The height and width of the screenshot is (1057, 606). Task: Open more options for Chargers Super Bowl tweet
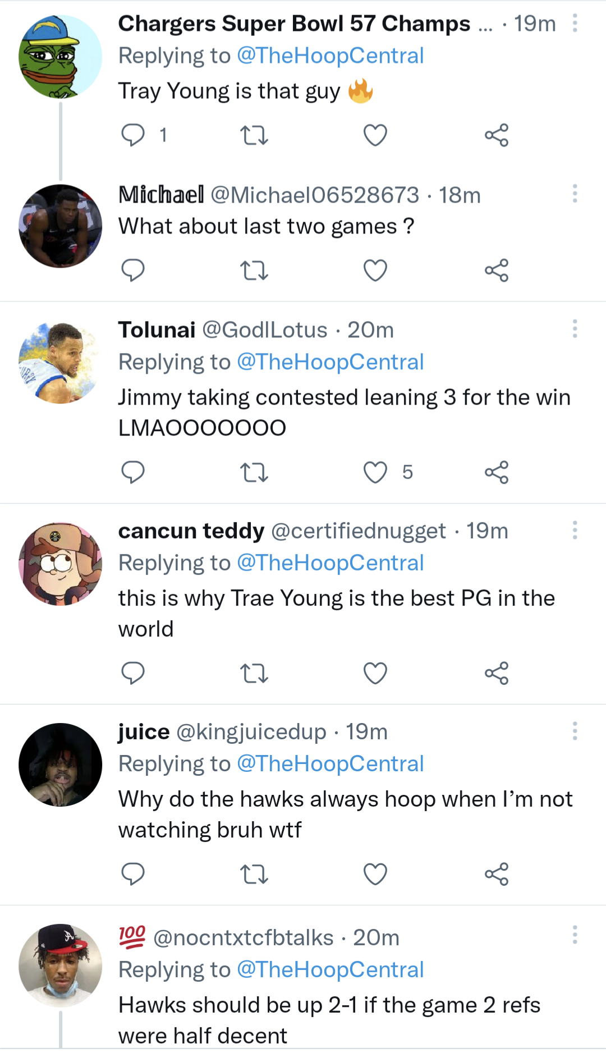tap(575, 23)
